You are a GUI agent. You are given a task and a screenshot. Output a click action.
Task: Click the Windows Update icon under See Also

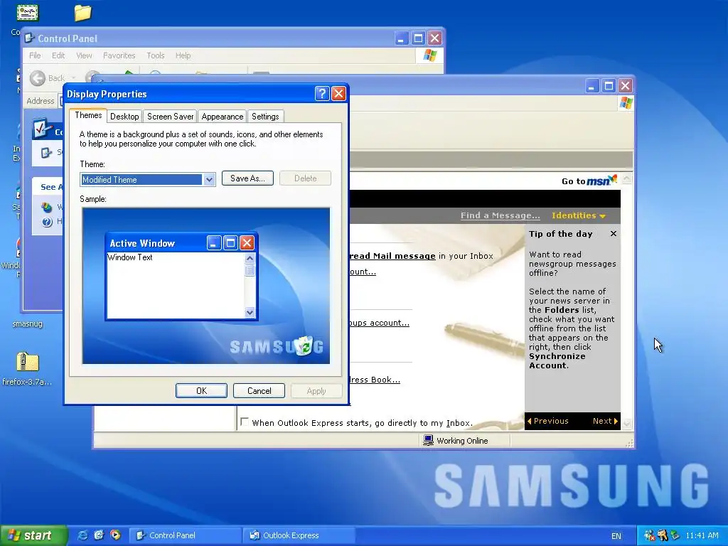coord(46,207)
